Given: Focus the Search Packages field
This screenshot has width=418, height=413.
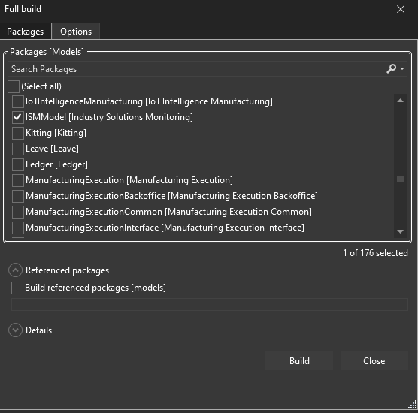Looking at the screenshot, I should 197,69.
